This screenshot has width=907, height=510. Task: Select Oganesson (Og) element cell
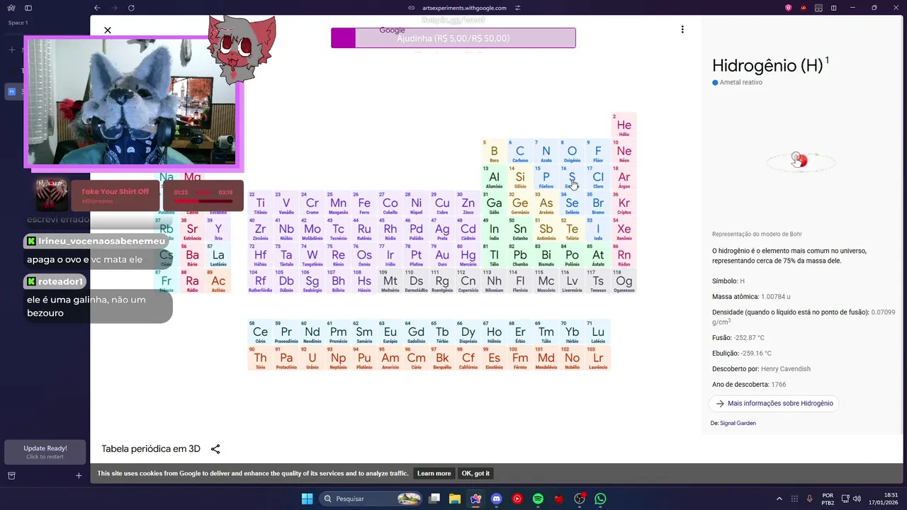pyautogui.click(x=624, y=281)
